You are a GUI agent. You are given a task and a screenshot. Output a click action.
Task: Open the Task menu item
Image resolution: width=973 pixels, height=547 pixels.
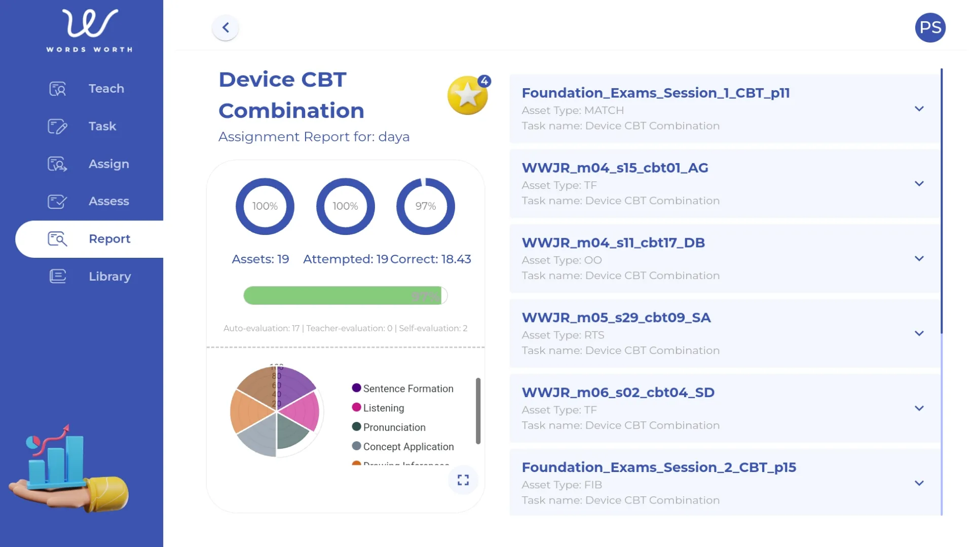pyautogui.click(x=102, y=126)
